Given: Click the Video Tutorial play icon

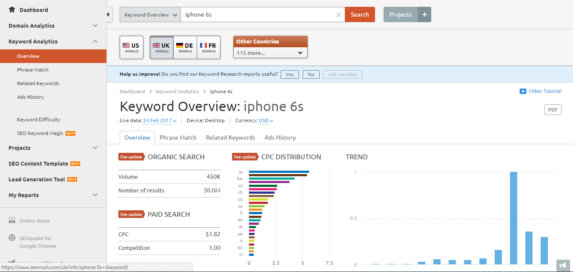Looking at the screenshot, I should [x=523, y=91].
